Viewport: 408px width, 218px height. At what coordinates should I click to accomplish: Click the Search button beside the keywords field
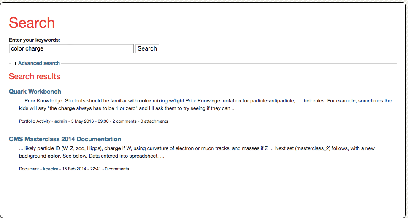pos(147,48)
